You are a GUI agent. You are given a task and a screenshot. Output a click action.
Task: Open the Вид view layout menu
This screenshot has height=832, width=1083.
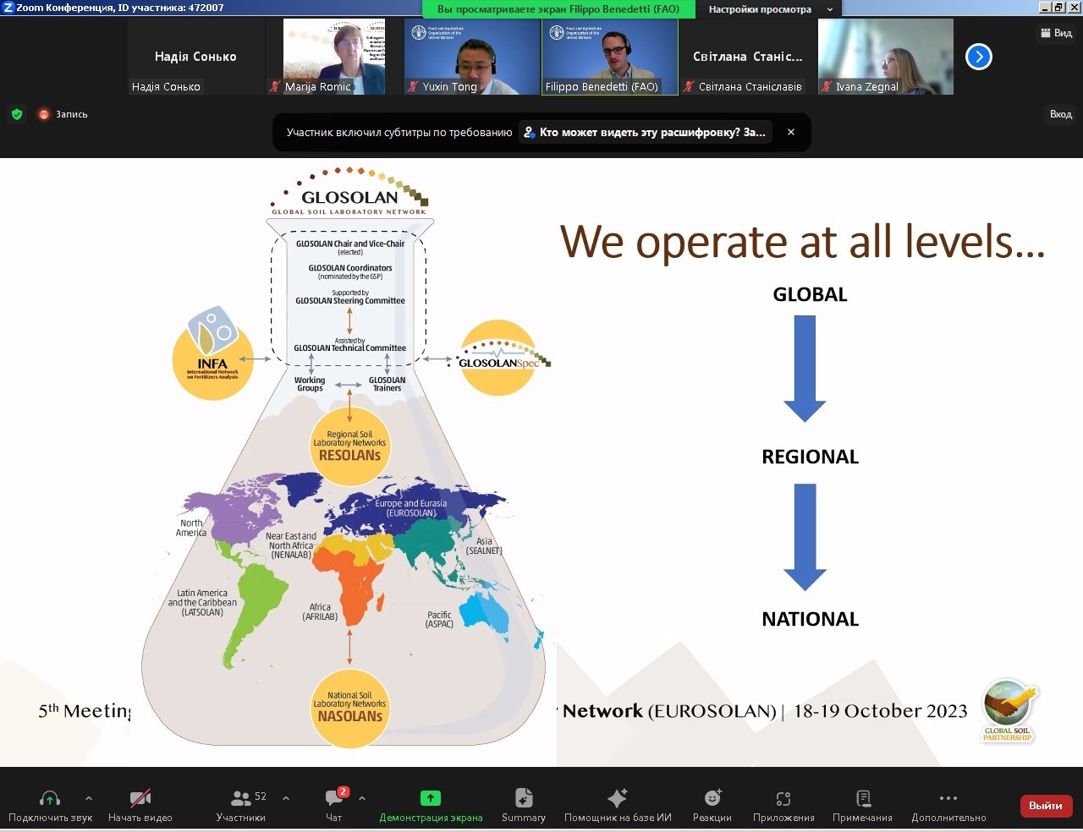(x=1056, y=33)
